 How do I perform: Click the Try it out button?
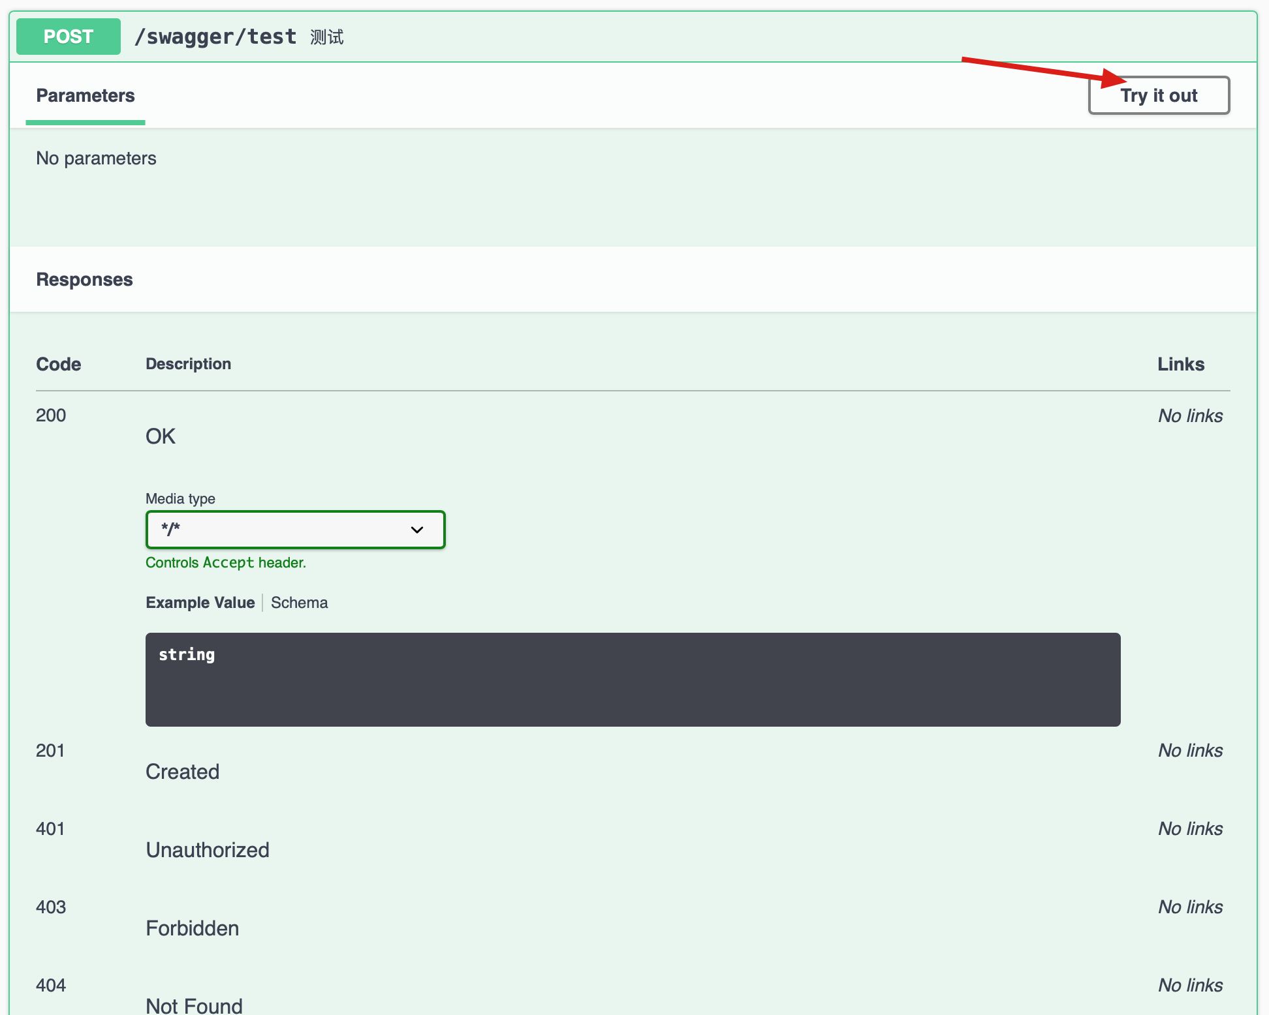(x=1159, y=96)
